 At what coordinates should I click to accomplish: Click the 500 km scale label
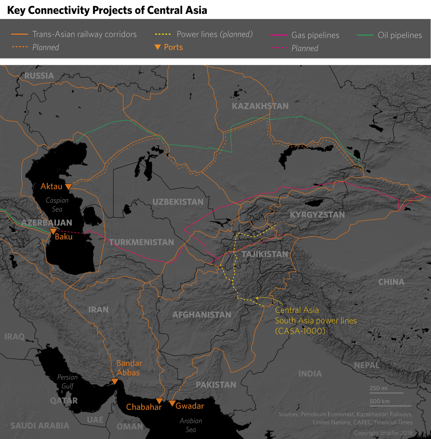click(x=379, y=401)
